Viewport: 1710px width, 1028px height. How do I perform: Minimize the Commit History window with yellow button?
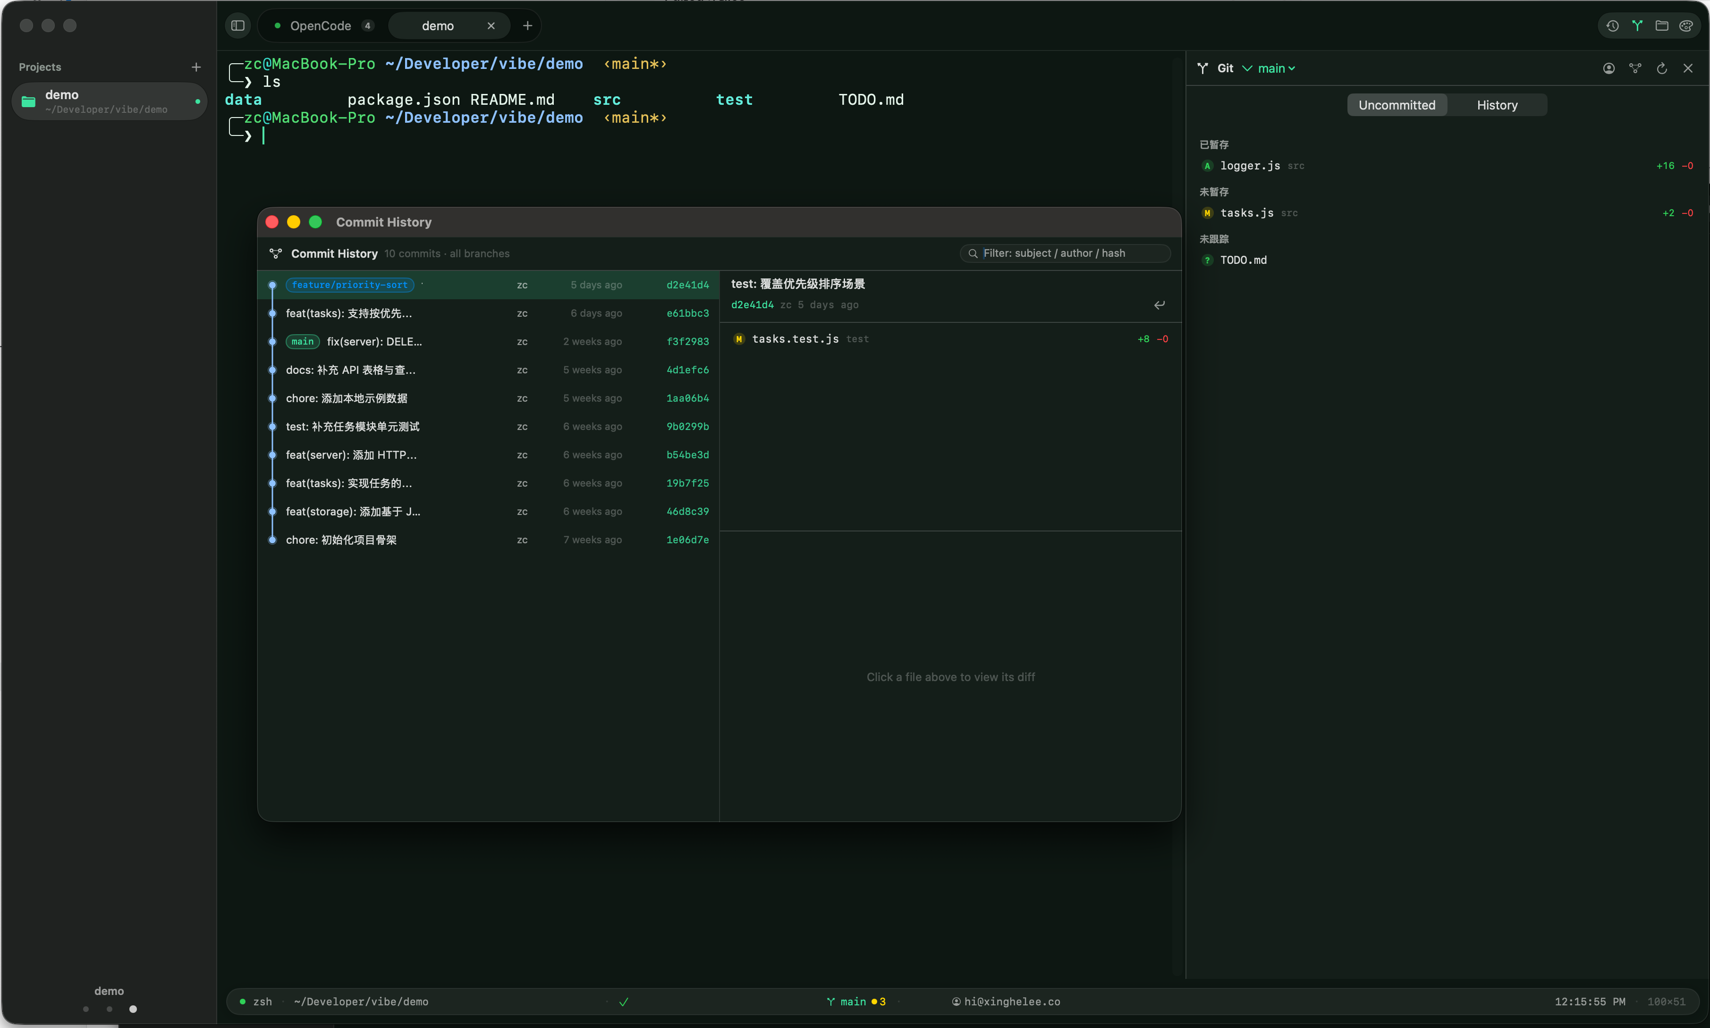[x=294, y=222]
